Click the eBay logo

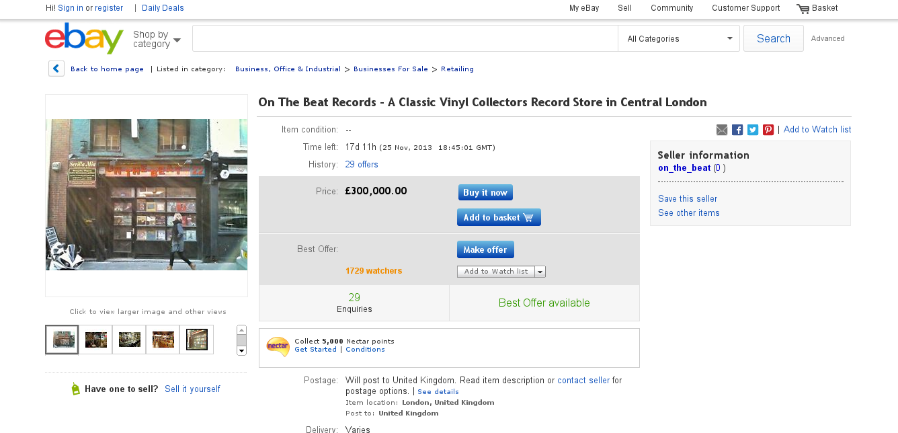pyautogui.click(x=84, y=38)
